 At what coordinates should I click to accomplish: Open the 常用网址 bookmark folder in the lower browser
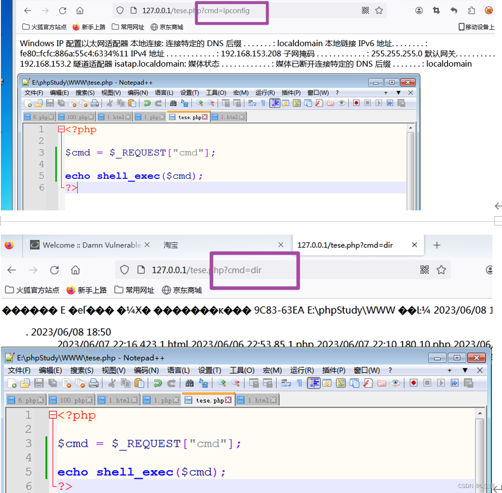pyautogui.click(x=135, y=290)
